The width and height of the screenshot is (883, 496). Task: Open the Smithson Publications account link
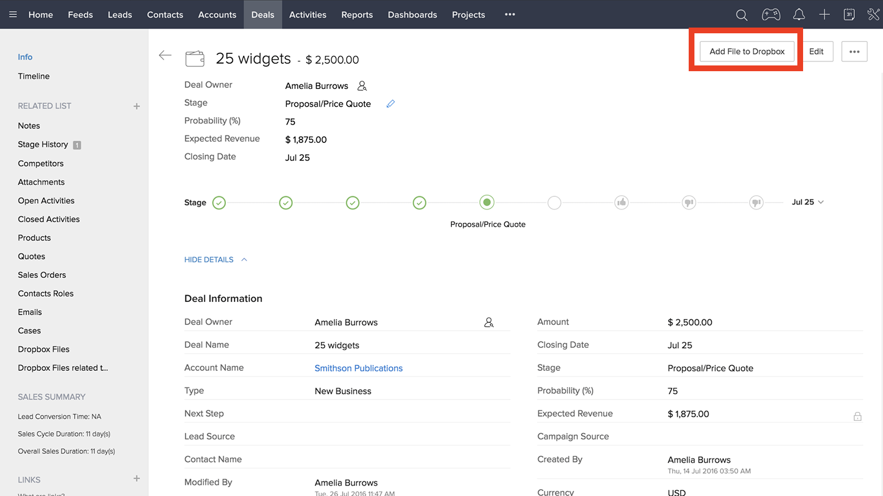[x=358, y=368]
